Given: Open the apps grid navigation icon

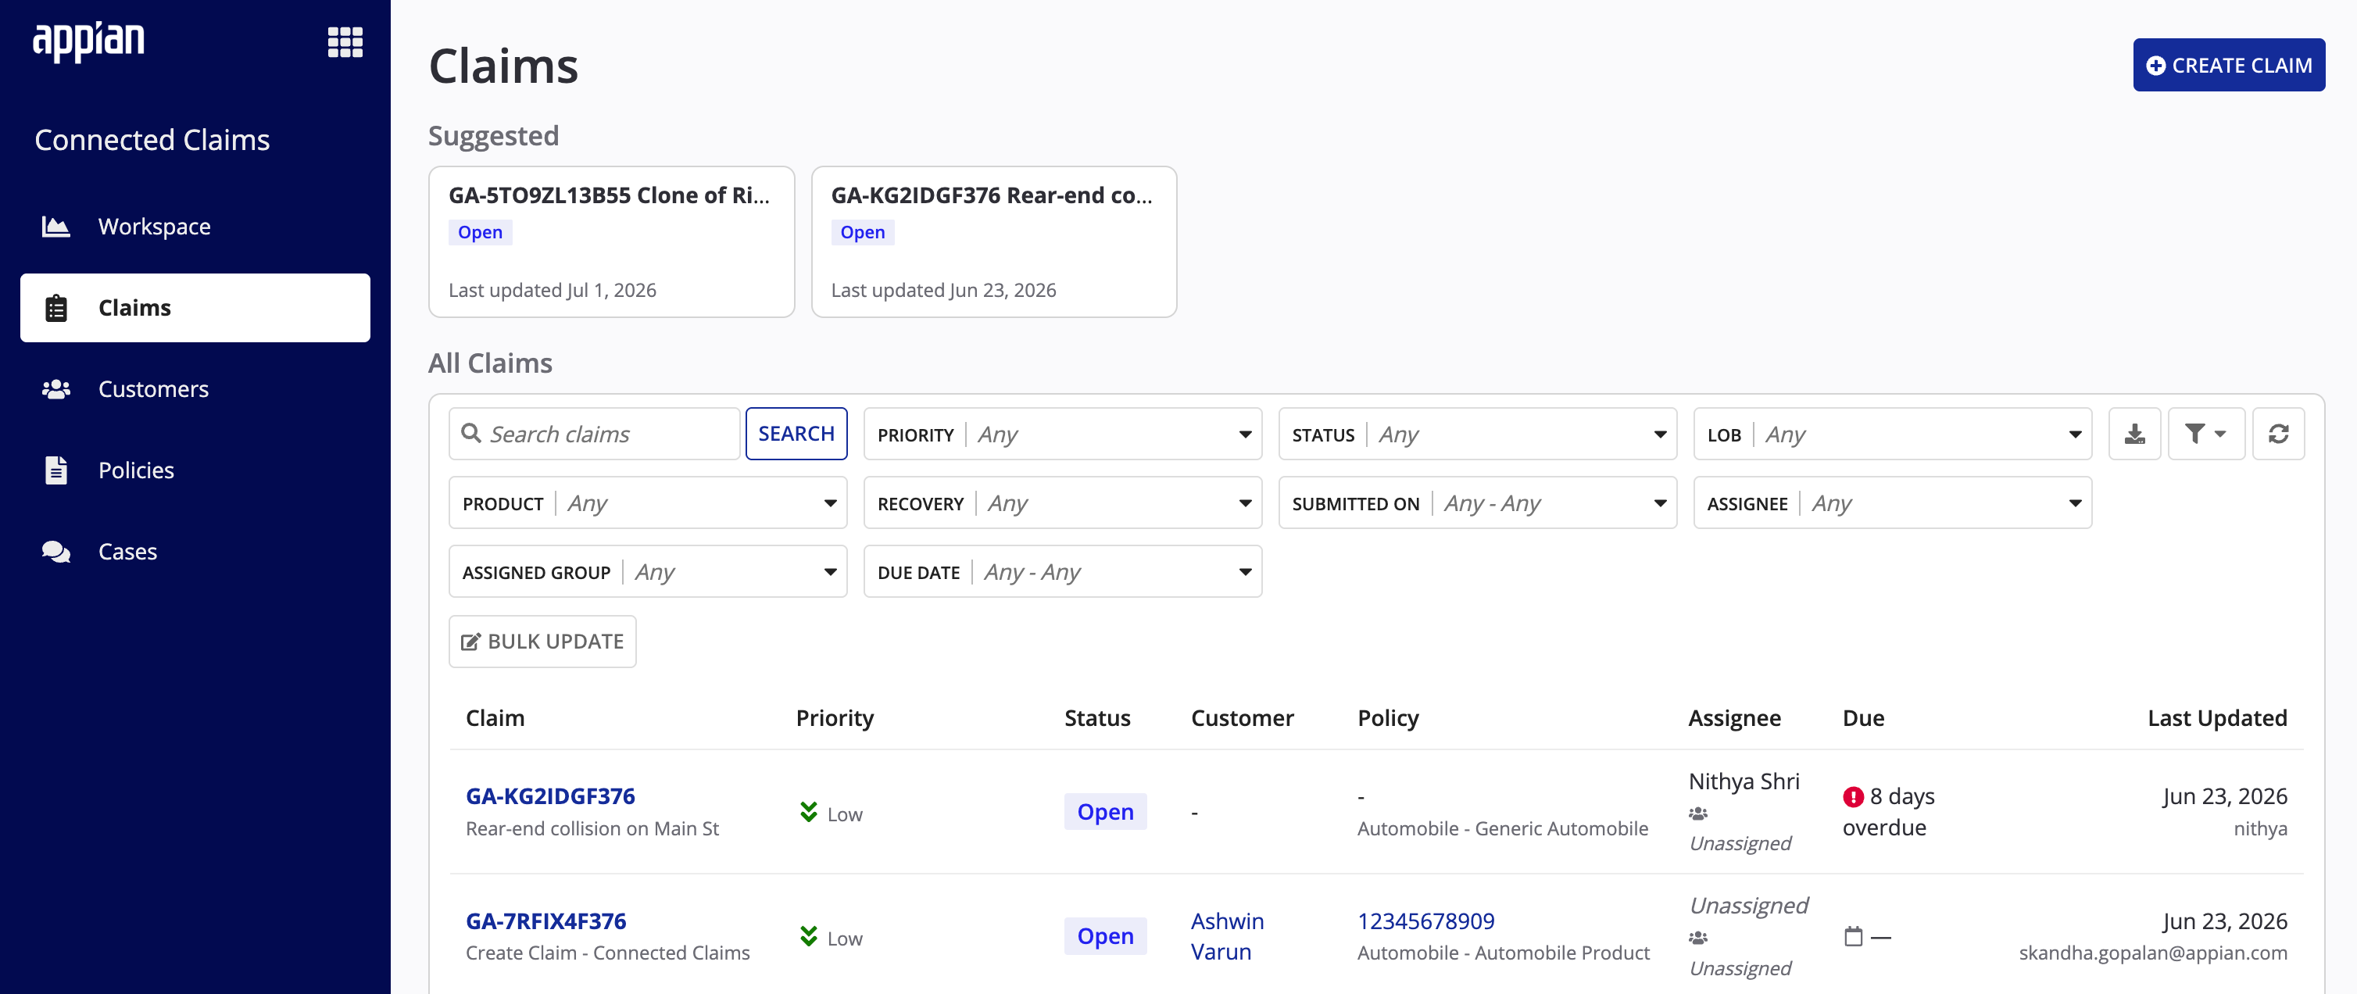Looking at the screenshot, I should pos(345,42).
